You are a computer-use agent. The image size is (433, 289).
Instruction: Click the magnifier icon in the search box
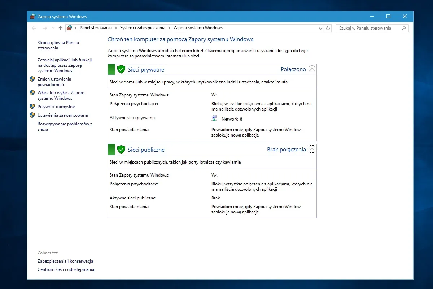click(x=404, y=28)
